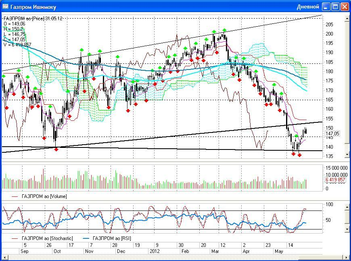Close the Газпром Ишимоку chart window

(x=345, y=7)
